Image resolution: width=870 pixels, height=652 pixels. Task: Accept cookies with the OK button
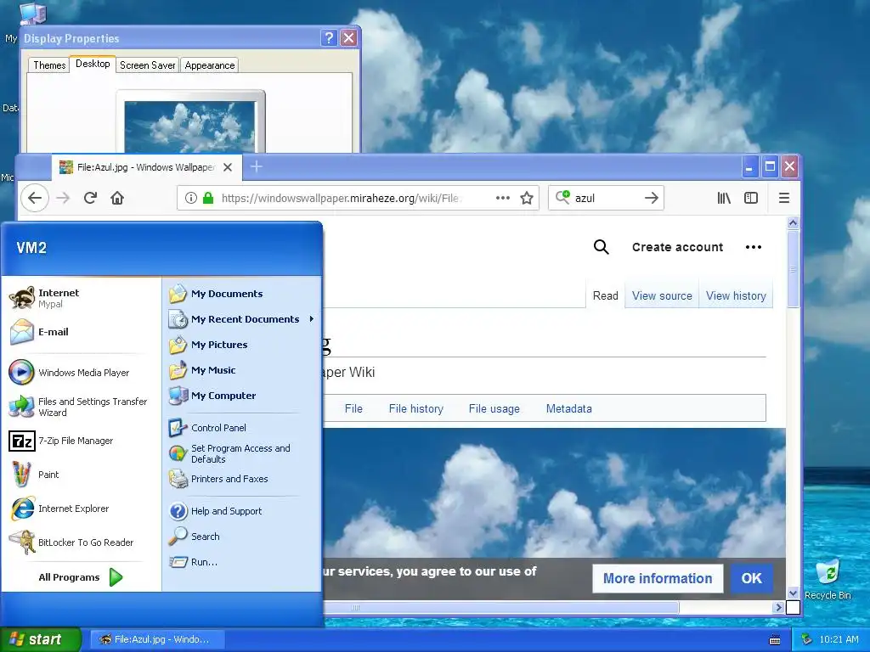tap(752, 578)
